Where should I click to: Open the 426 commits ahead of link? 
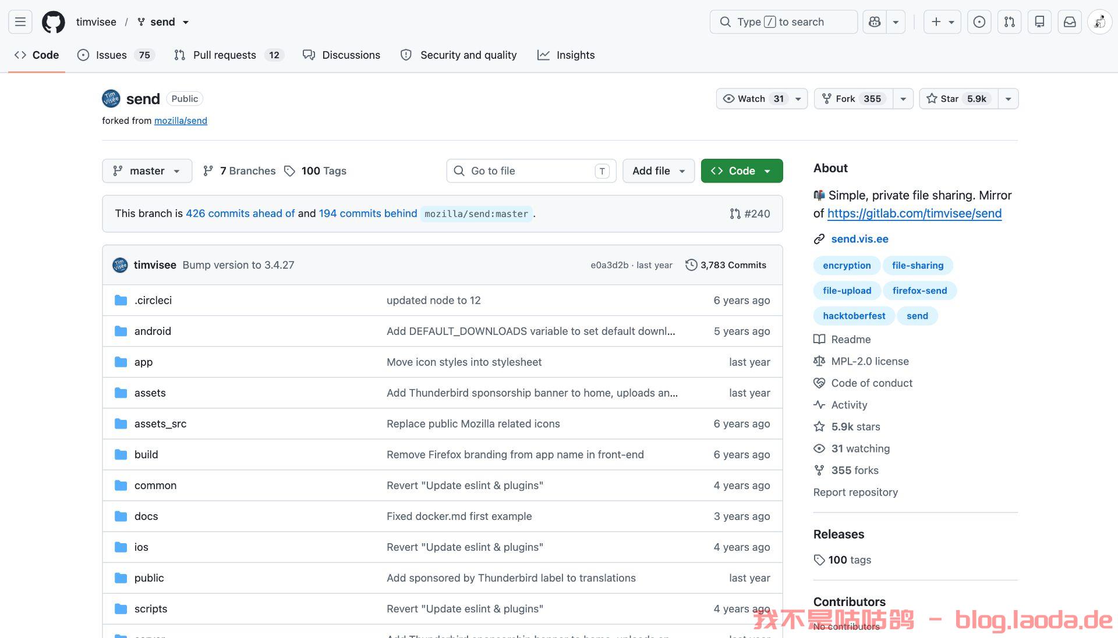click(x=240, y=214)
